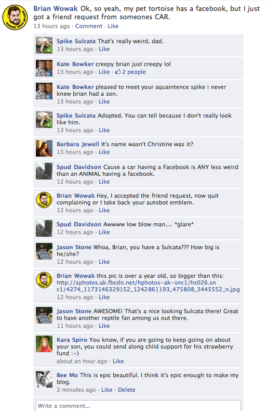Like Bee Mo's epic beautiful comment
Screen dimensions: 268x411
(107, 390)
